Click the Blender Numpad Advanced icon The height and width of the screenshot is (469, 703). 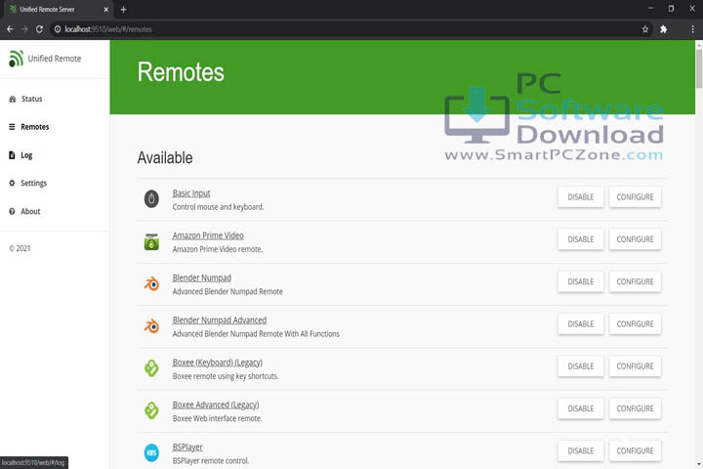pos(151,325)
